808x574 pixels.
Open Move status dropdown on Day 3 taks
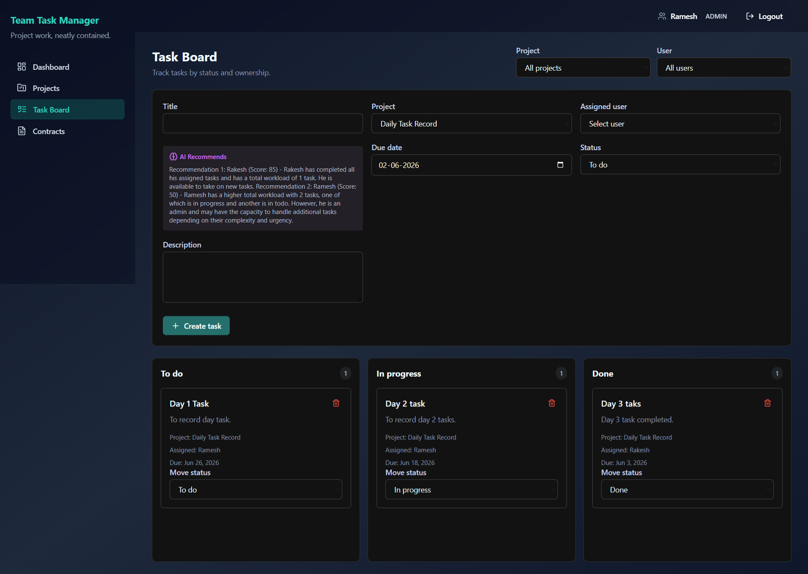687,489
